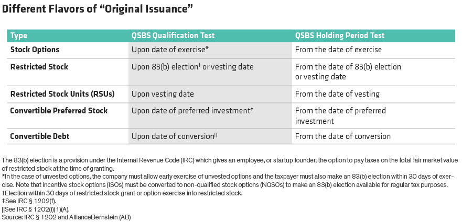Click the 'From the date of conversion' cell
The height and width of the screenshot is (222, 462).
[342, 136]
